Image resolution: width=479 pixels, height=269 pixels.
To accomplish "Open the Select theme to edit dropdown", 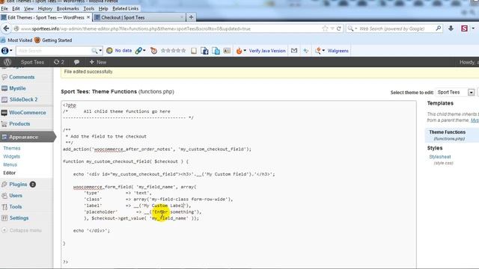I will (x=456, y=92).
